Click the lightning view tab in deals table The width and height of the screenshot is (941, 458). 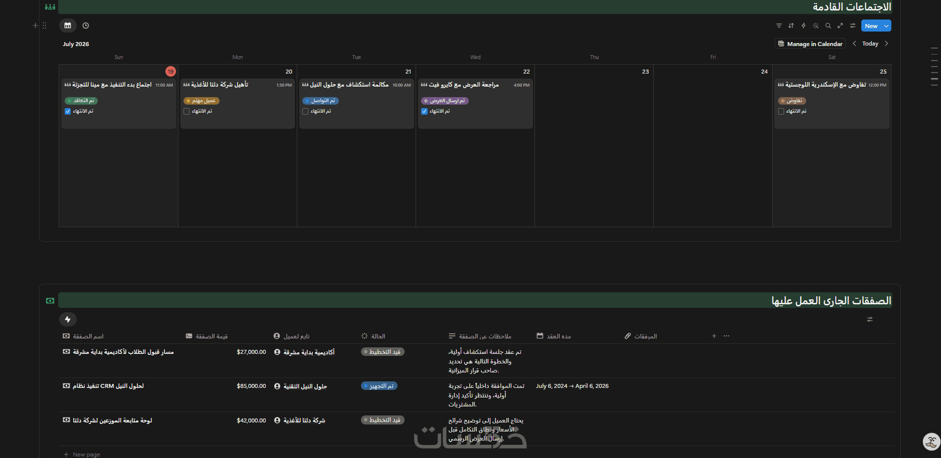tap(68, 319)
